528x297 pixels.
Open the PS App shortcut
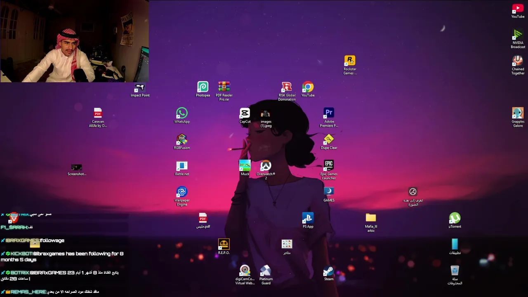pyautogui.click(x=308, y=221)
